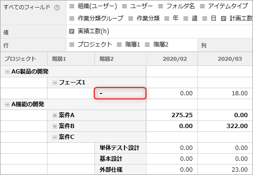Click the handle icon of アイテムタイプ field

(202, 6)
